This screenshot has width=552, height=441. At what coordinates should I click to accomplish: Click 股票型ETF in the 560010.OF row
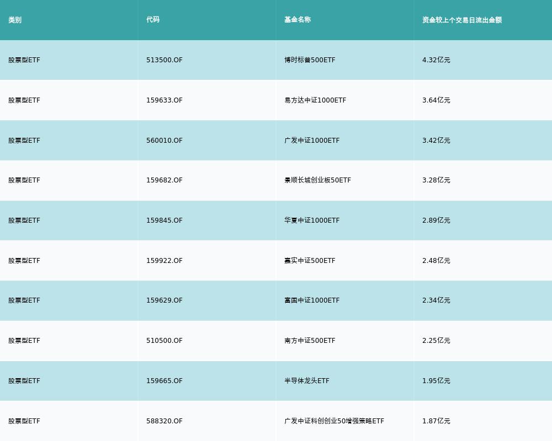pyautogui.click(x=24, y=141)
